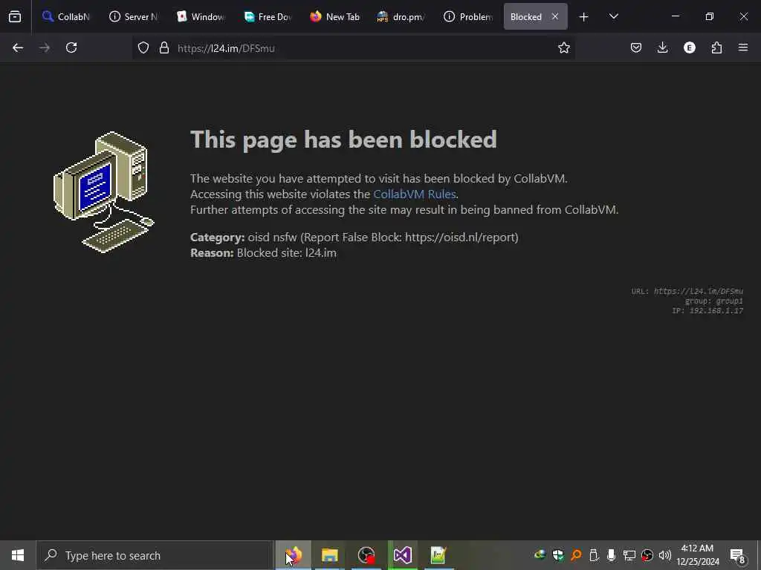Switch to the Problem tab
The height and width of the screenshot is (570, 761).
[468, 16]
